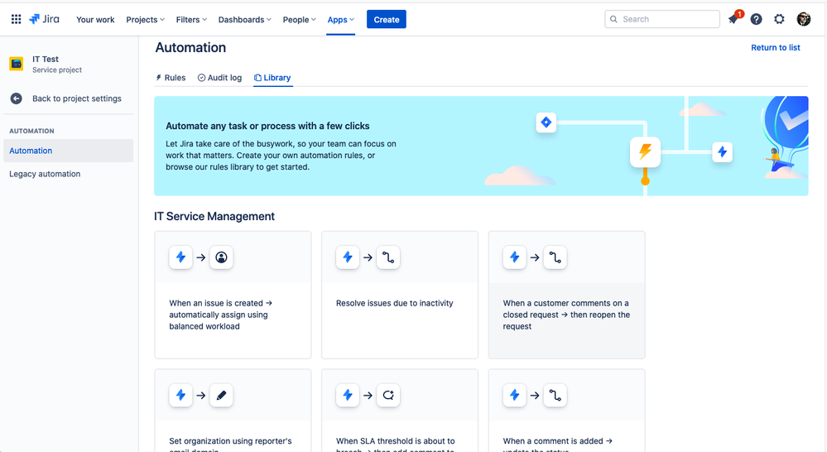Click the IT Test project icon
This screenshot has width=827, height=452.
(17, 64)
